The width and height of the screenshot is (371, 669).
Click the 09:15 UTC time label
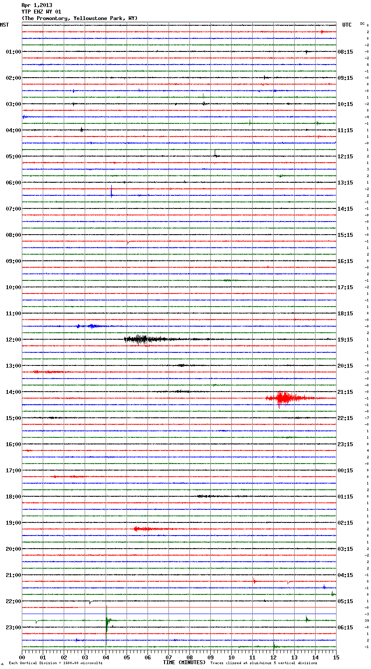(345, 78)
